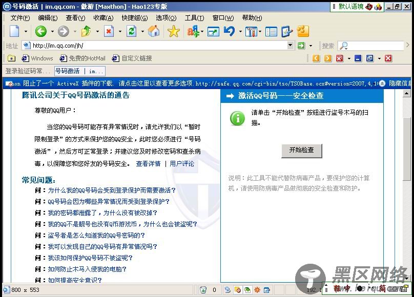Screen dimensions: 414x297
Task: Open the 查看(V) menu
Action: tap(75, 18)
